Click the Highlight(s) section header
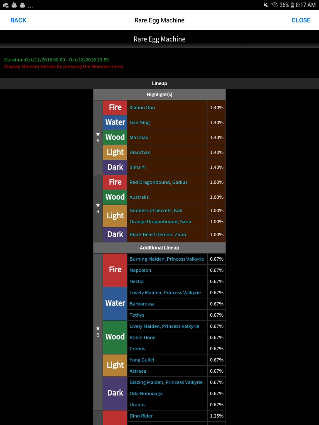The image size is (319, 425). [159, 95]
